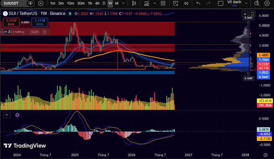Click the green market status dot
Image resolution: width=274 pixels, height=159 pixels.
70,14
